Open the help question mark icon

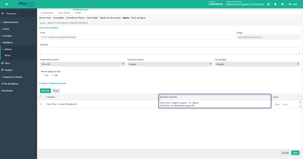[275, 4]
